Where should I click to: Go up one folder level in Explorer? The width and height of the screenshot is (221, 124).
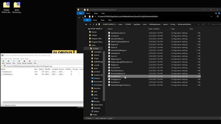point(96,24)
